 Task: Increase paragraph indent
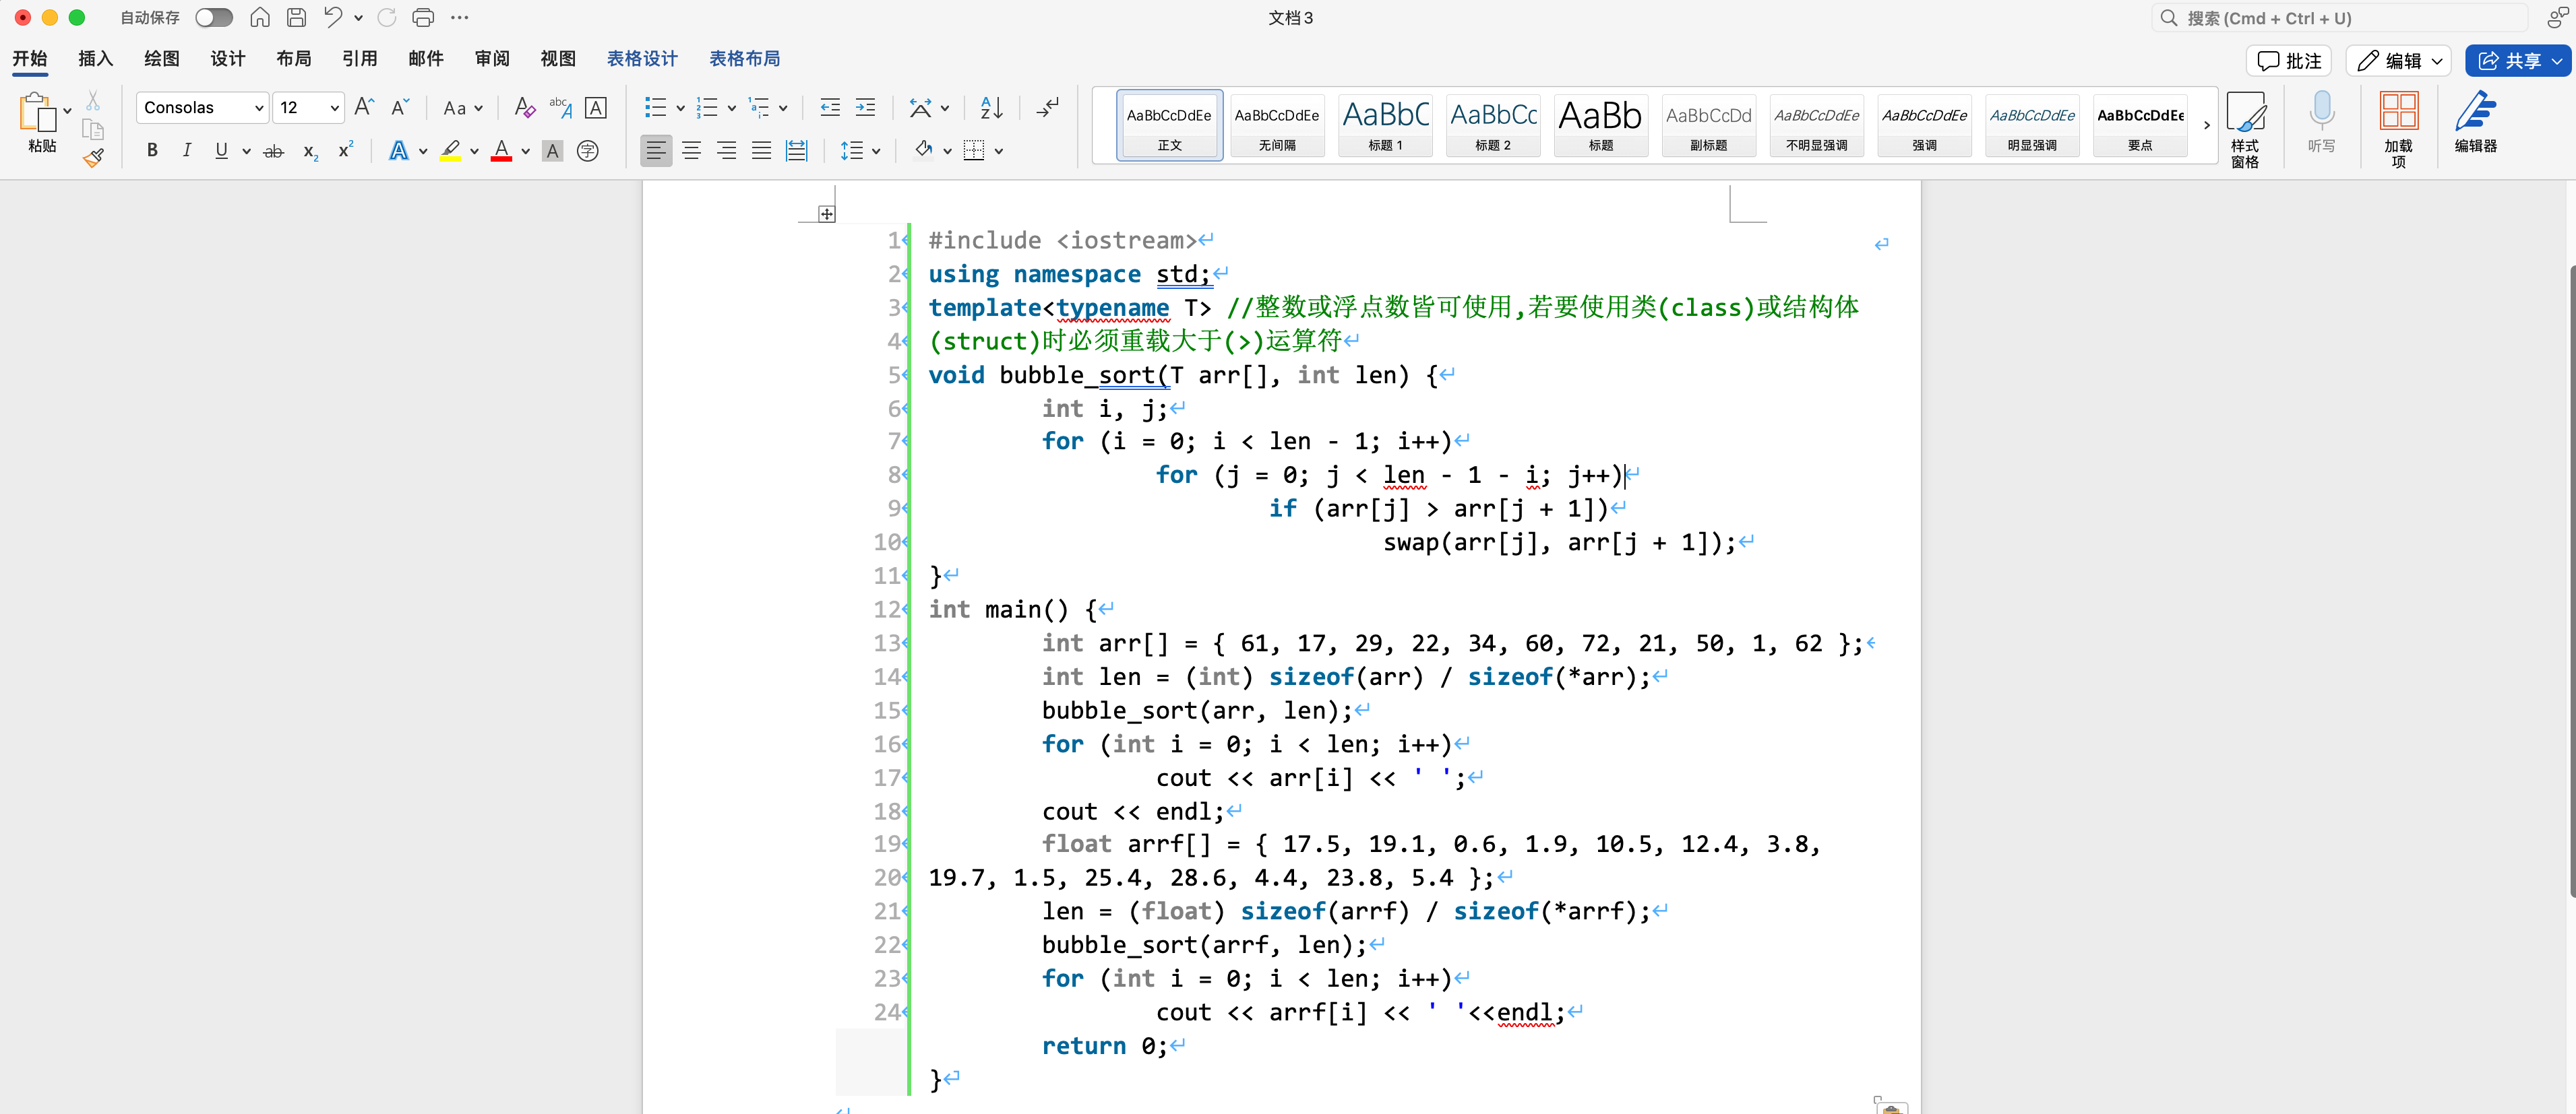(865, 107)
